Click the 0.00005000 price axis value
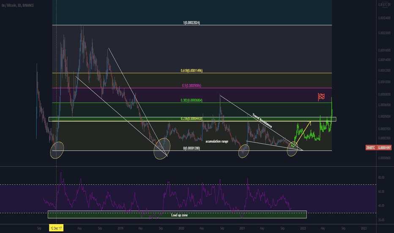 (384, 116)
